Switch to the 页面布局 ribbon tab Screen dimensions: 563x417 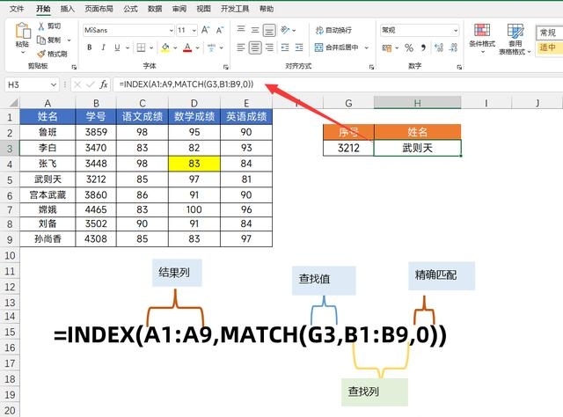click(99, 9)
